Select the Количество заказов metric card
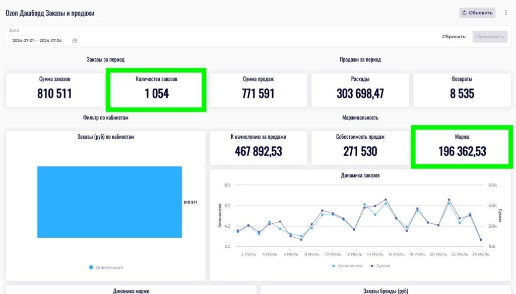The image size is (516, 294). pyautogui.click(x=156, y=89)
